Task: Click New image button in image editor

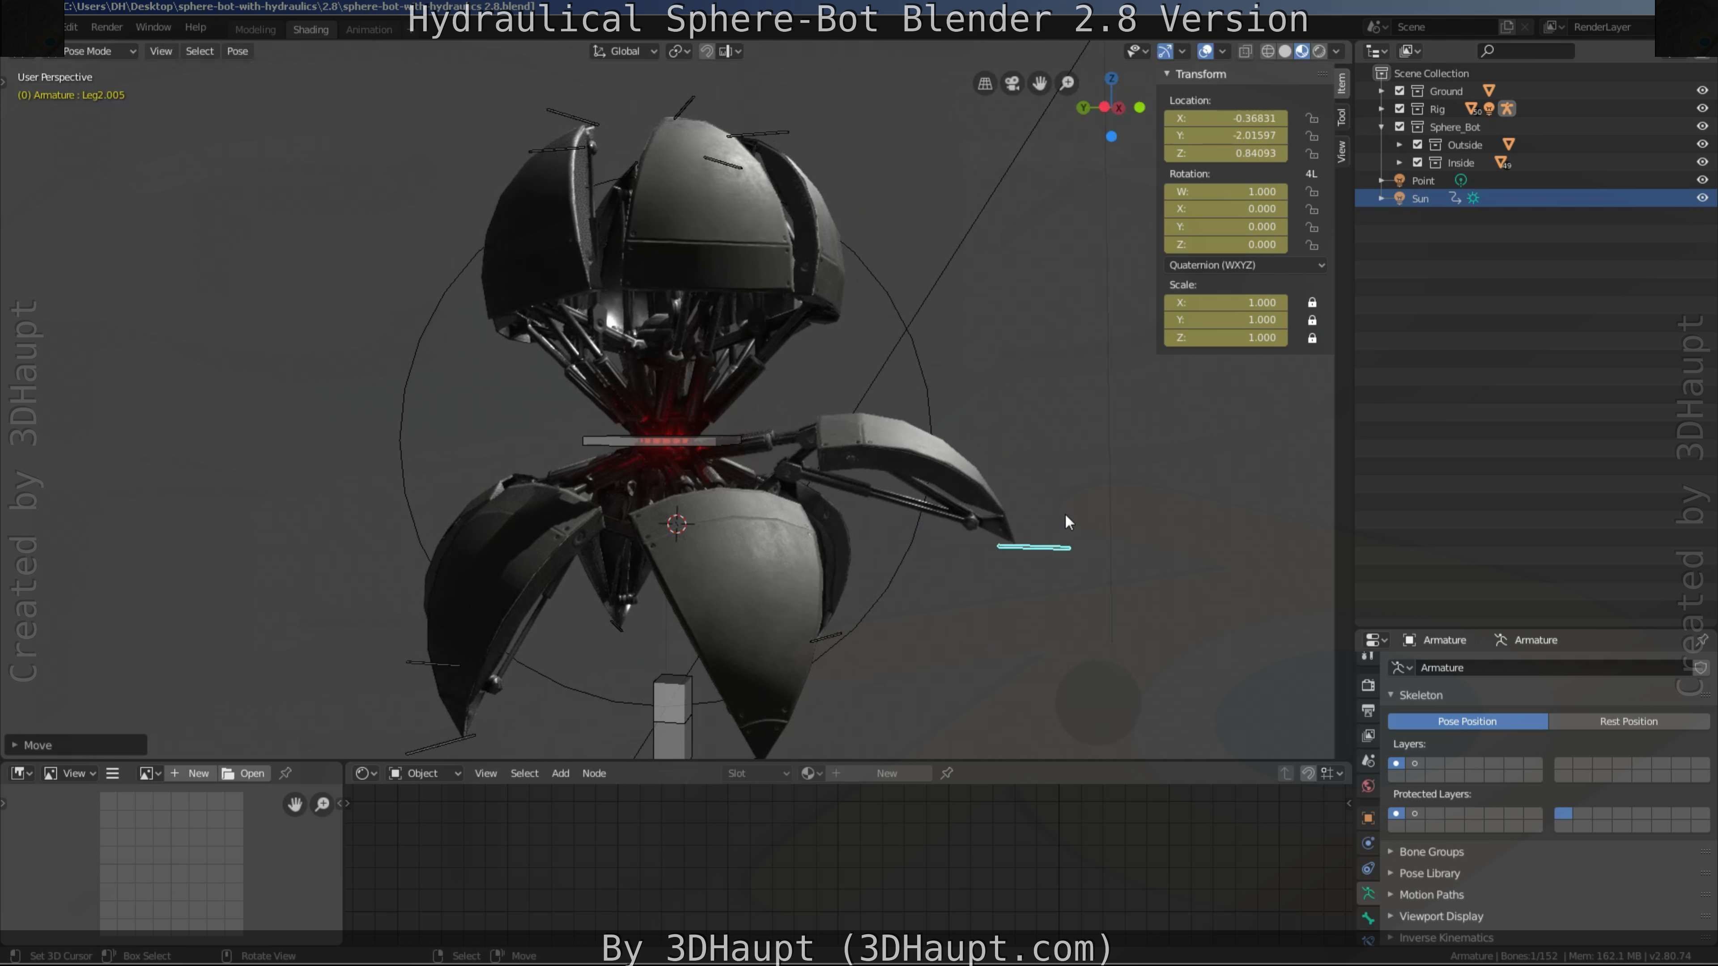Action: (191, 773)
